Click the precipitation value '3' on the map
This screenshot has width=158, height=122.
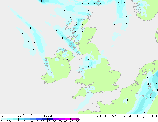click(x=41, y=1)
